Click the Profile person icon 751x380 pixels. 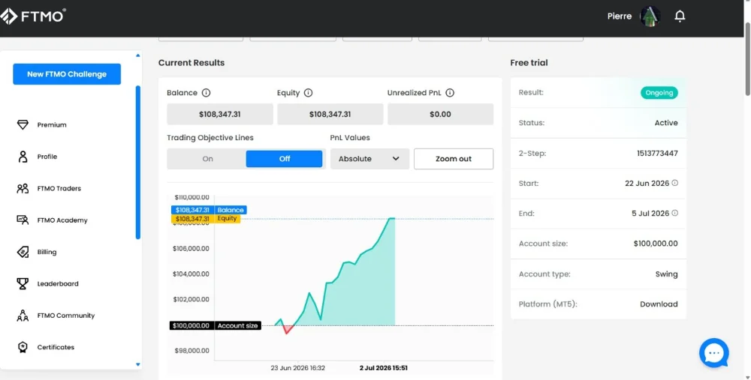point(23,157)
